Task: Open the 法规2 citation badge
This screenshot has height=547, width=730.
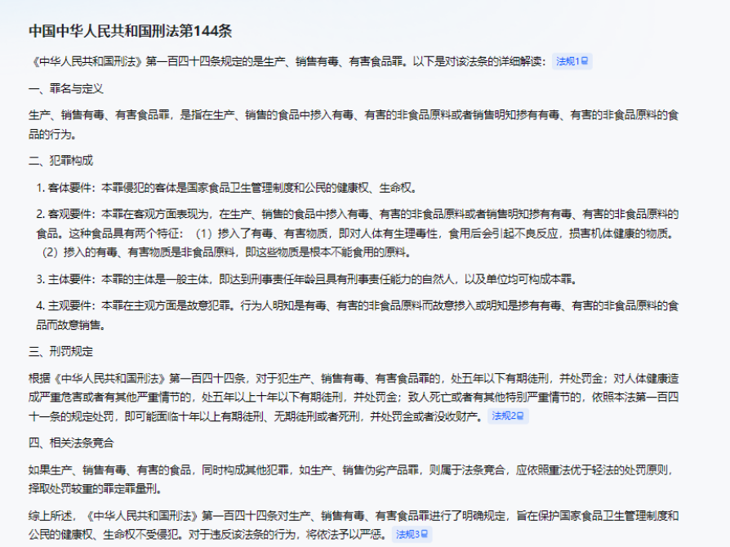Action: coord(508,416)
